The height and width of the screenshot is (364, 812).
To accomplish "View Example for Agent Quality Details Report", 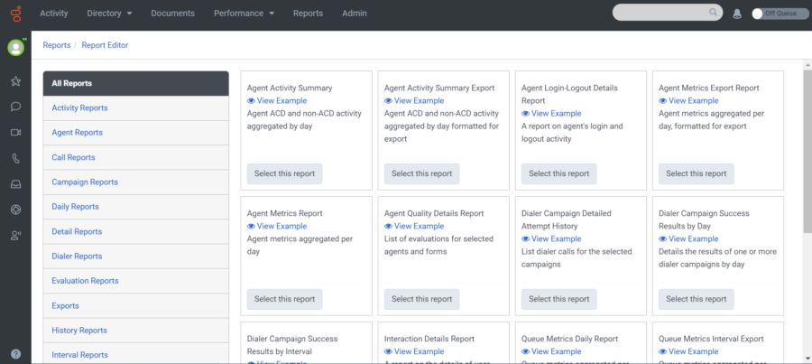I will coord(414,226).
